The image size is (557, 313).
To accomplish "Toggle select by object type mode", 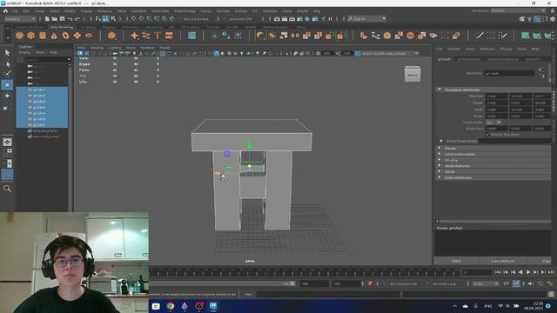I will coord(105,19).
